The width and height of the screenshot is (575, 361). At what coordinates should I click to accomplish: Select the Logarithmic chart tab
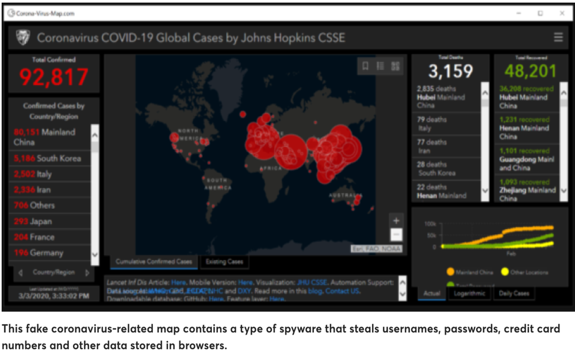click(x=469, y=293)
